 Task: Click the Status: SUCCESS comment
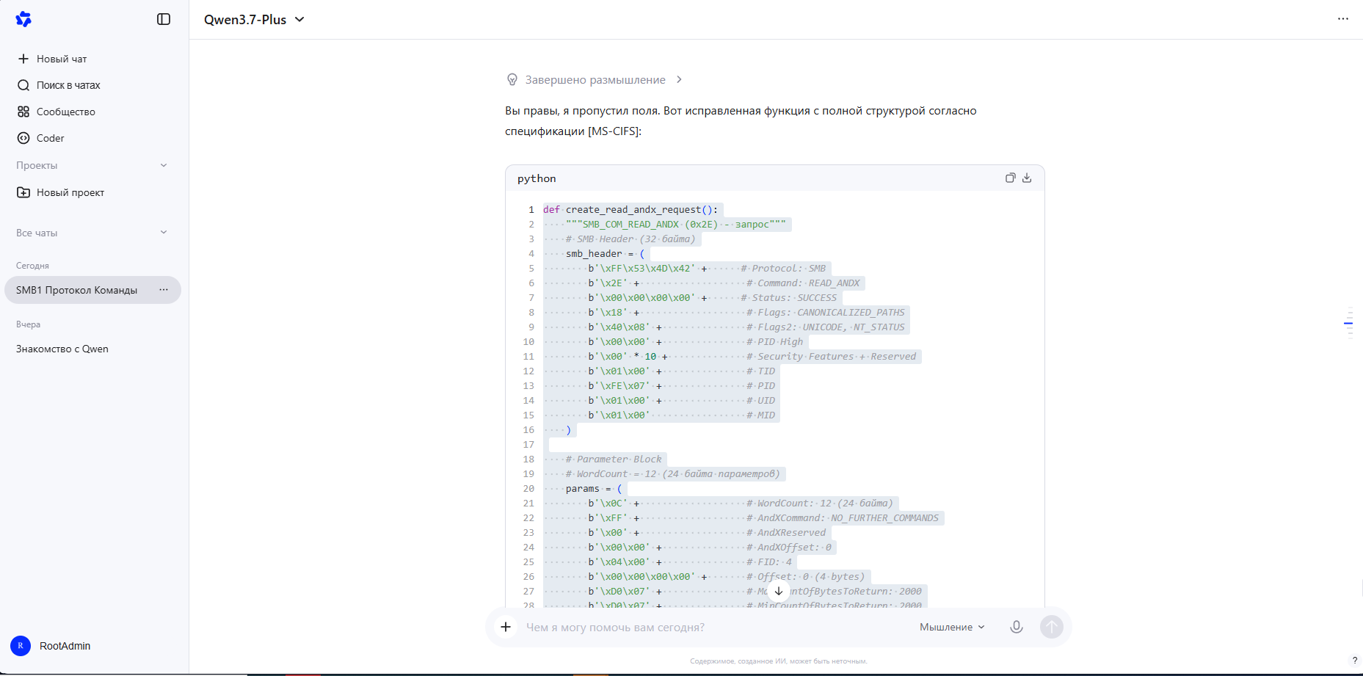point(789,297)
